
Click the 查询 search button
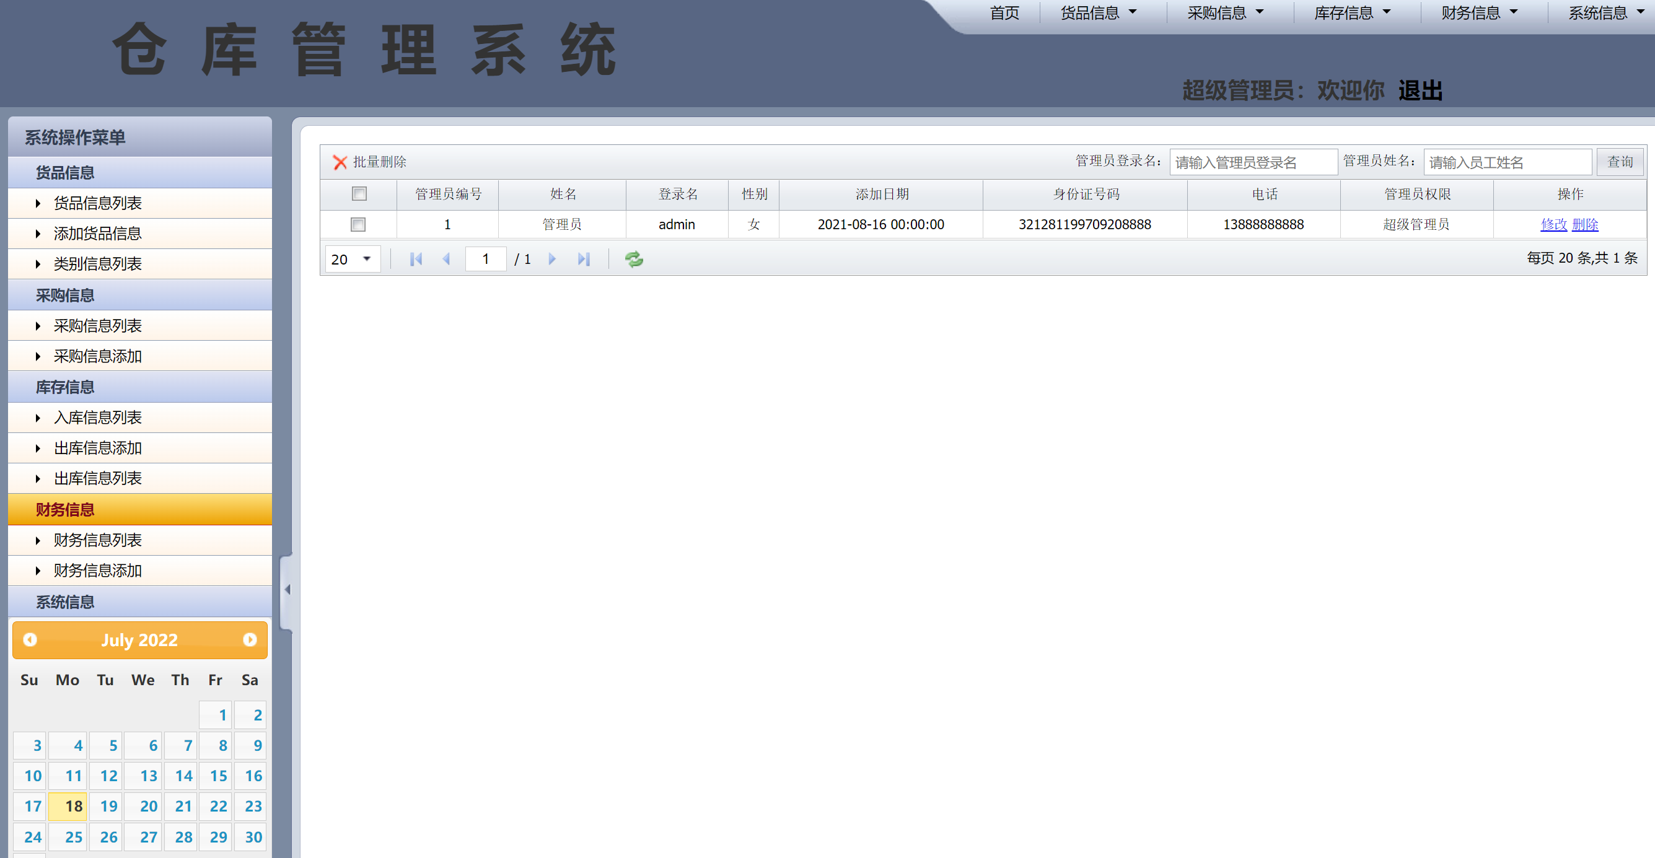click(1620, 161)
